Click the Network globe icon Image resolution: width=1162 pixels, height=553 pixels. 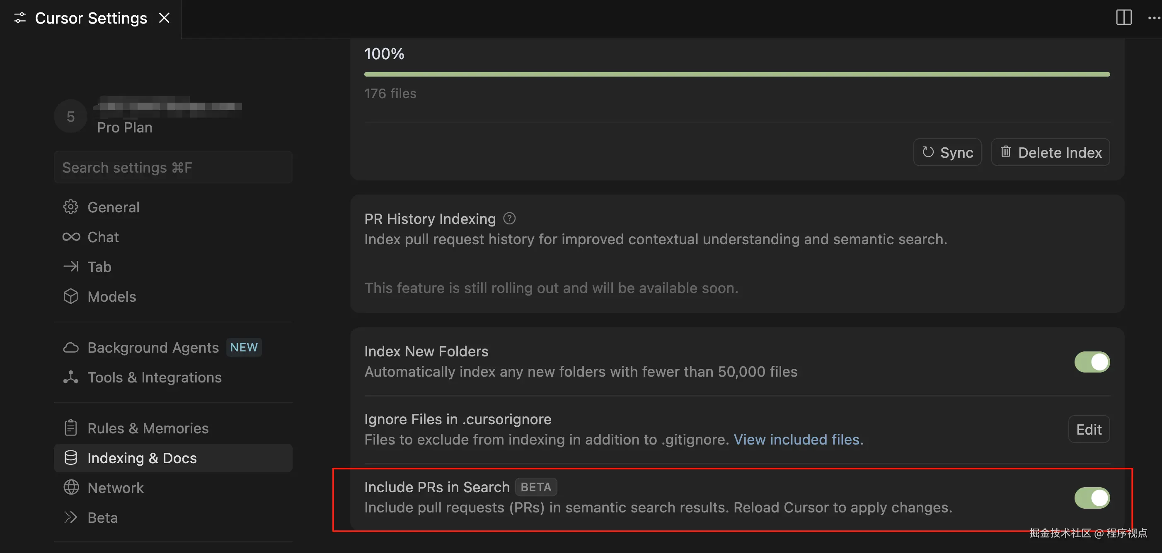pyautogui.click(x=71, y=488)
